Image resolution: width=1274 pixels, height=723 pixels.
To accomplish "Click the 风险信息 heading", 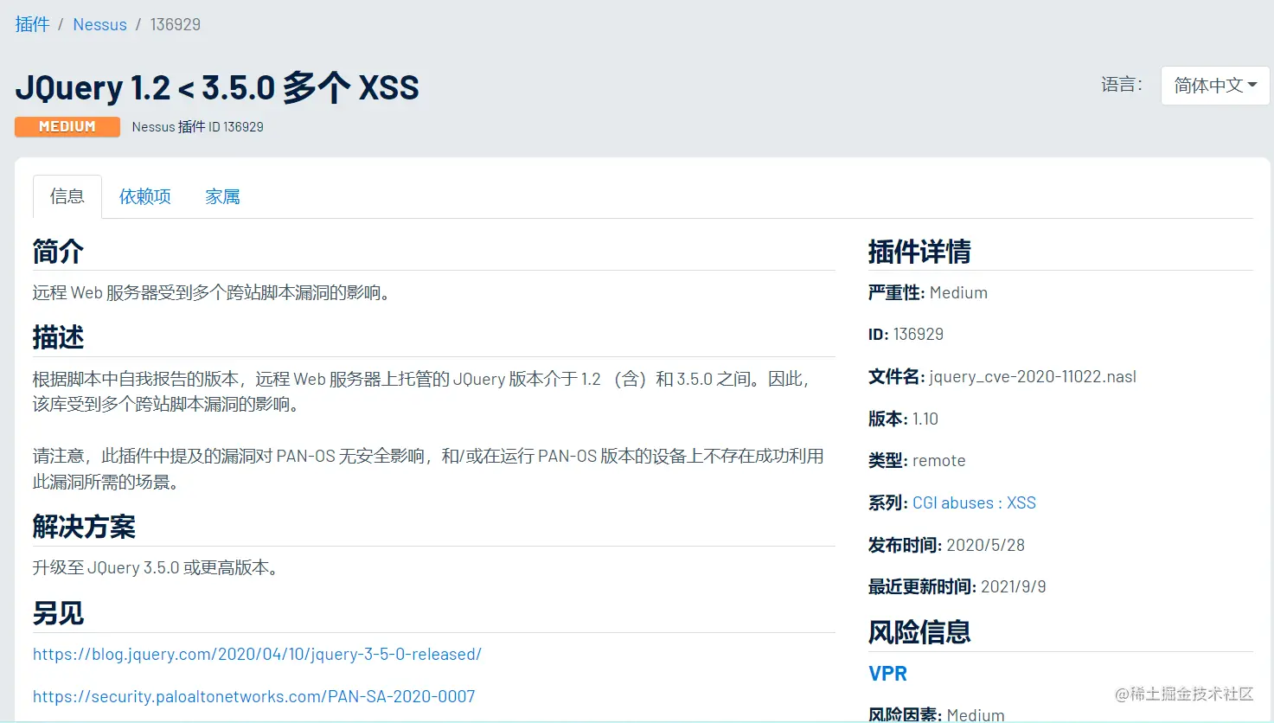I will [x=919, y=632].
